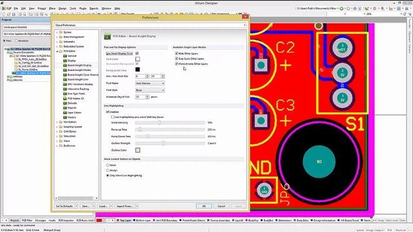Open Layer Colors page icon
Image resolution: width=413 pixels, height=232 pixels.
click(x=65, y=113)
